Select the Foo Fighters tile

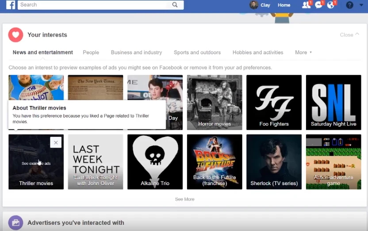point(274,102)
